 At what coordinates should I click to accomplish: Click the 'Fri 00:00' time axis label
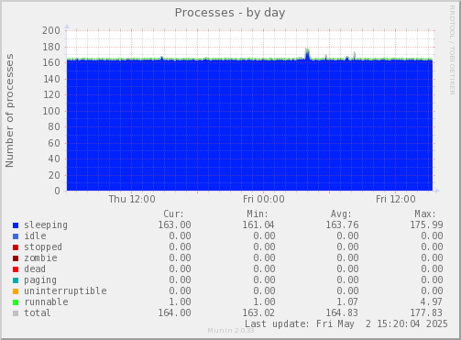[x=264, y=199]
